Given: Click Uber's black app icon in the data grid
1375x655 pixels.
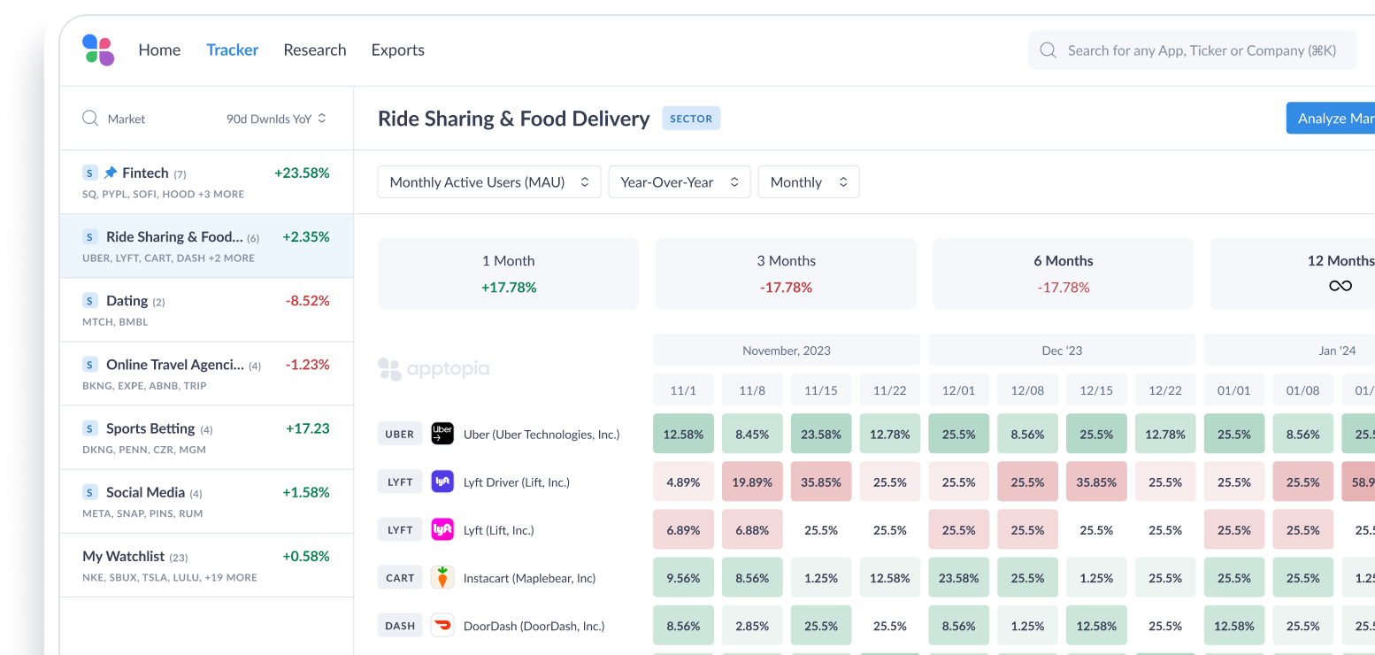Looking at the screenshot, I should 442,434.
